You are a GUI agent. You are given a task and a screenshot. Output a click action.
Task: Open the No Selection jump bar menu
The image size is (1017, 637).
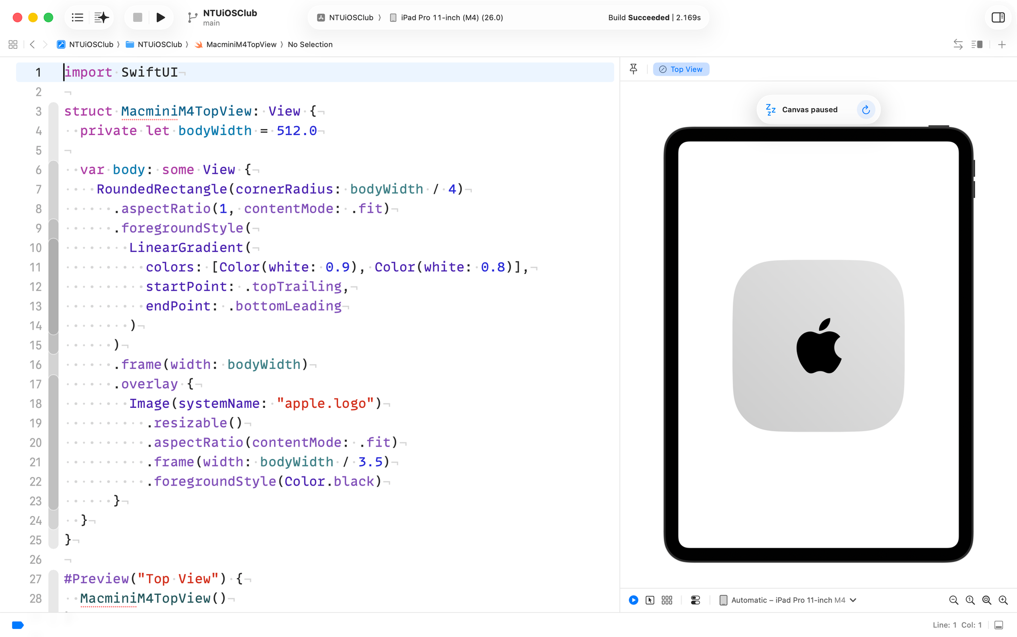tap(310, 44)
